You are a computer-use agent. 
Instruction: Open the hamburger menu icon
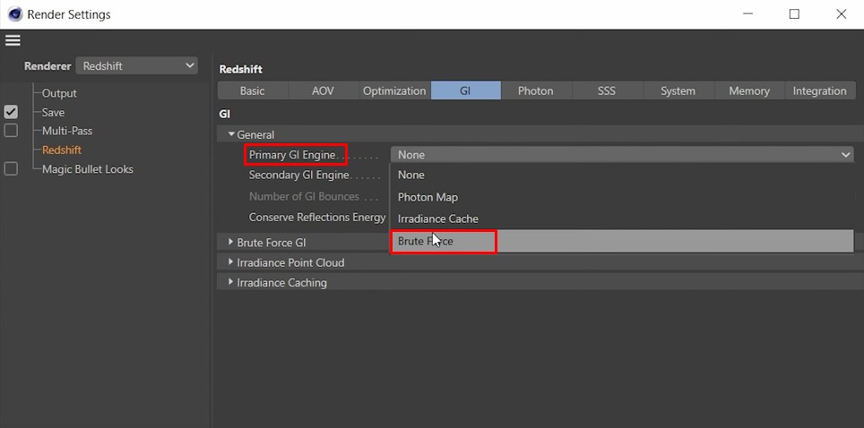(13, 40)
